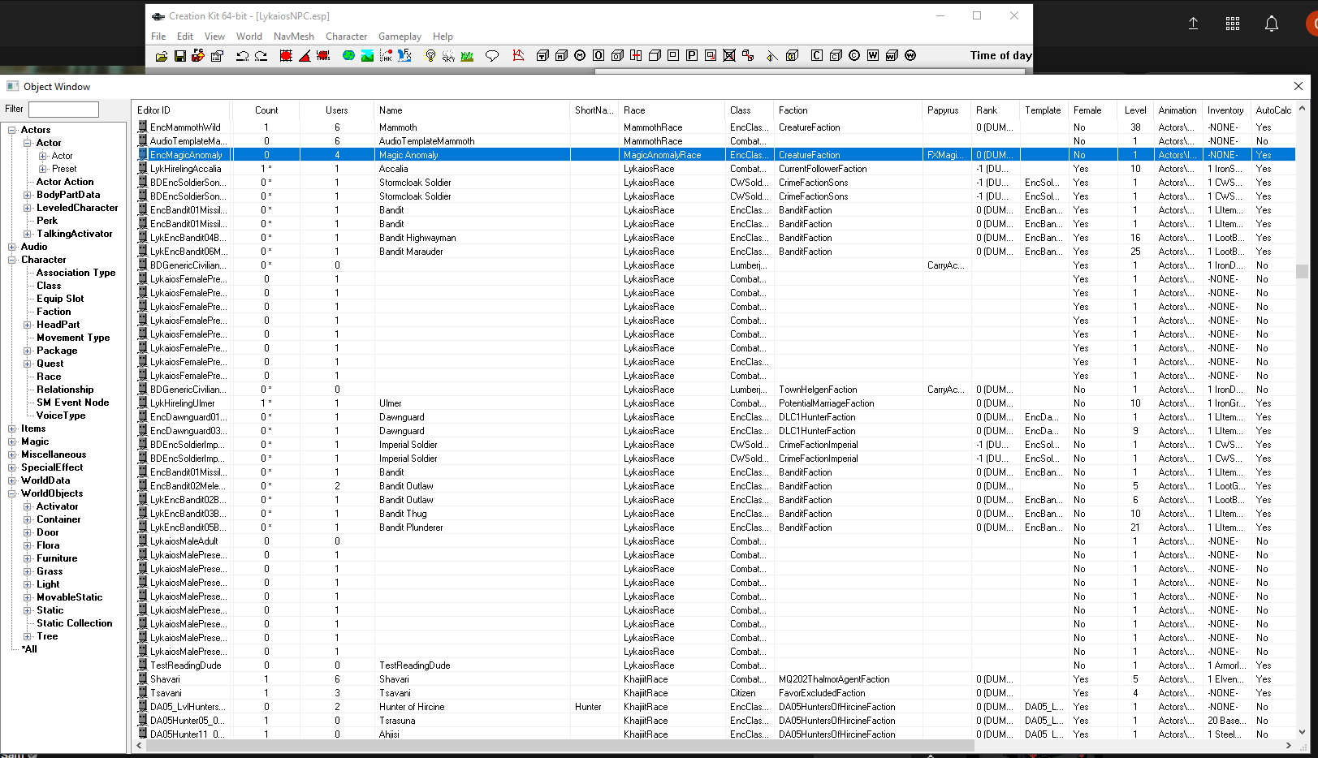The image size is (1318, 758).
Task: Toggle the grass display icon
Action: (467, 56)
